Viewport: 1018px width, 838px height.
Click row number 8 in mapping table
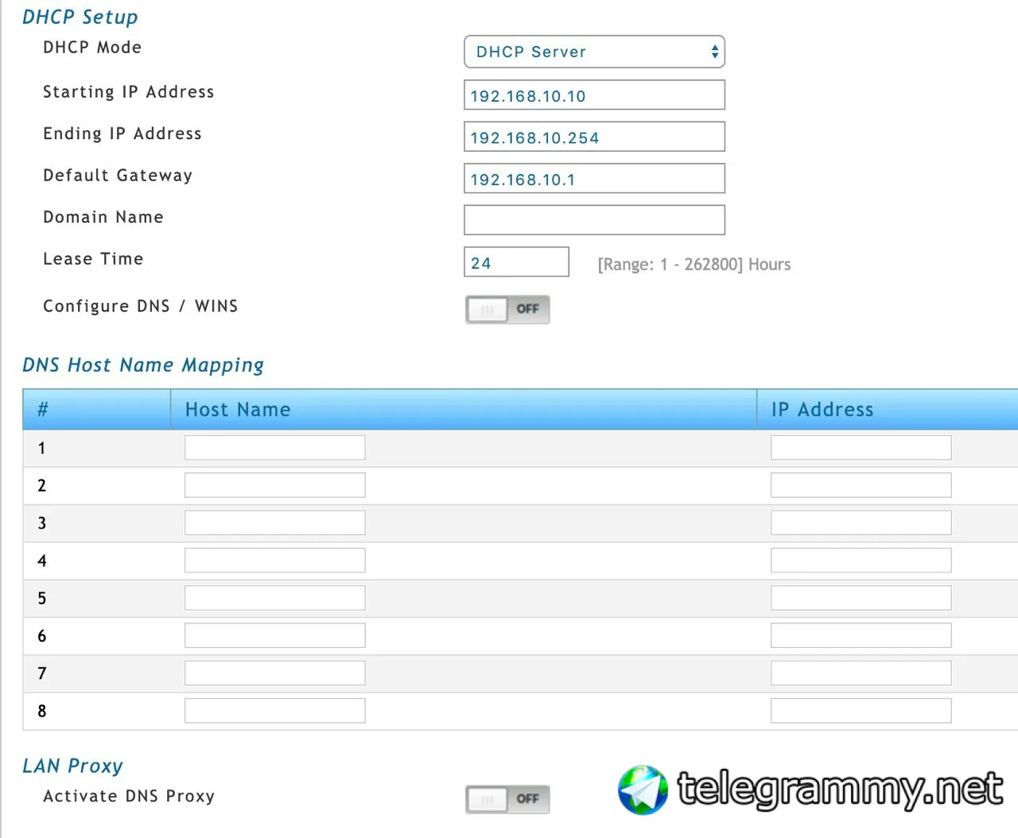(41, 711)
